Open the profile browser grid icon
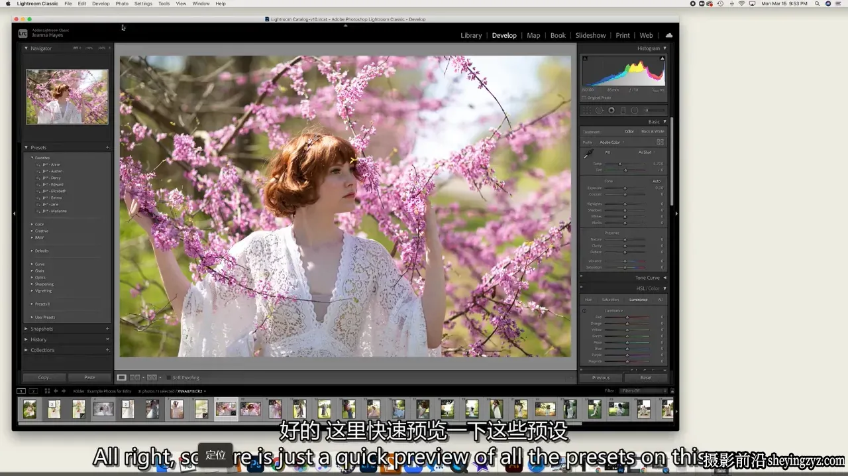This screenshot has height=476, width=848. 660,142
